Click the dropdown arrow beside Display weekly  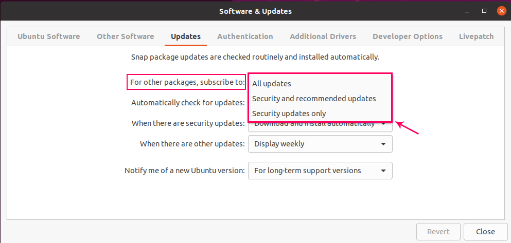coord(383,144)
